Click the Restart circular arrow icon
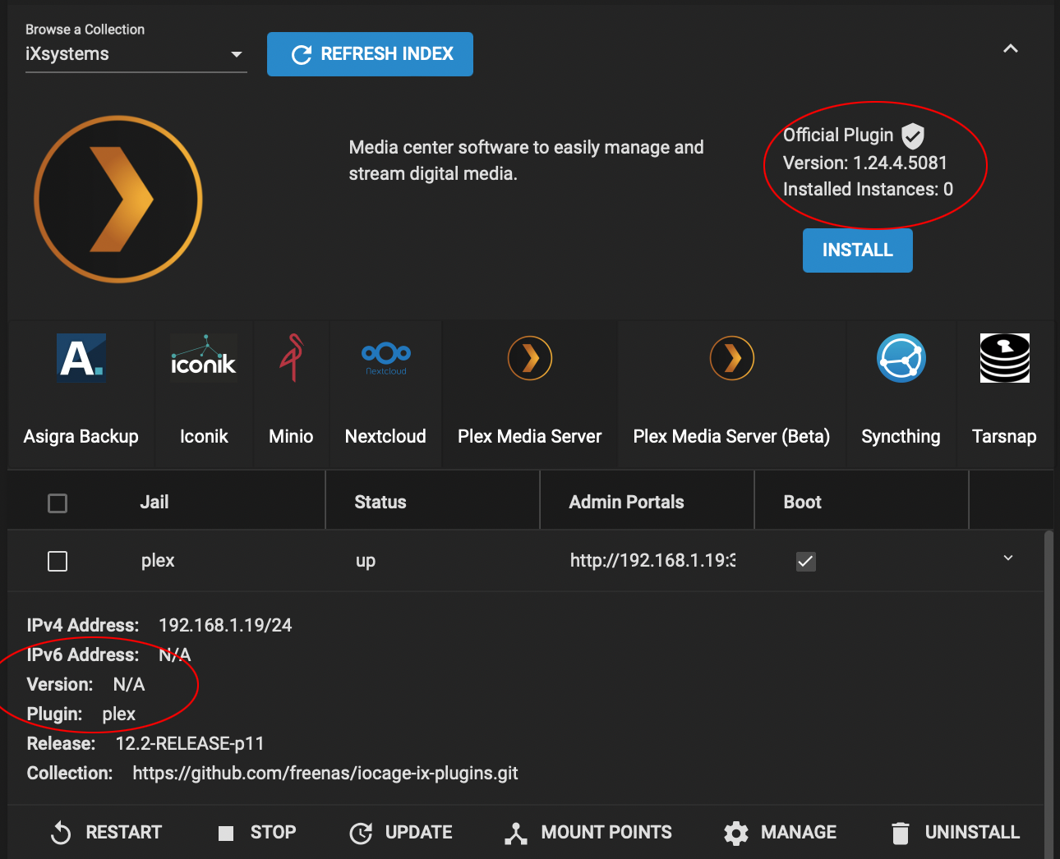This screenshot has height=859, width=1060. [61, 833]
